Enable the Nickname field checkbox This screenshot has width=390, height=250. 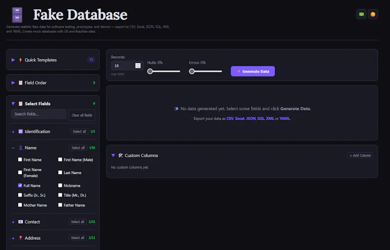(60, 185)
